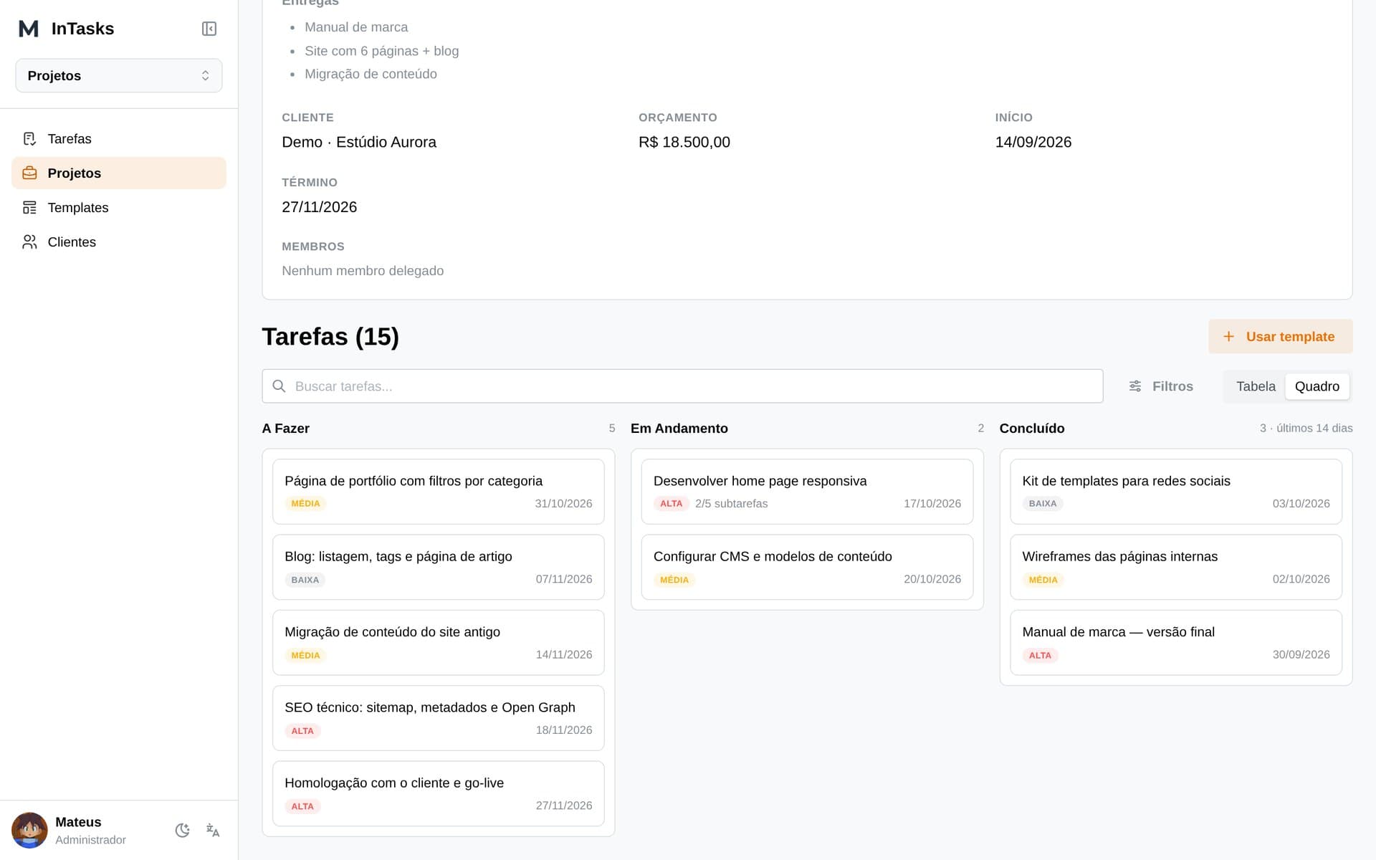This screenshot has width=1376, height=860.
Task: Open task Página de portfólio com filtros
Action: [438, 492]
